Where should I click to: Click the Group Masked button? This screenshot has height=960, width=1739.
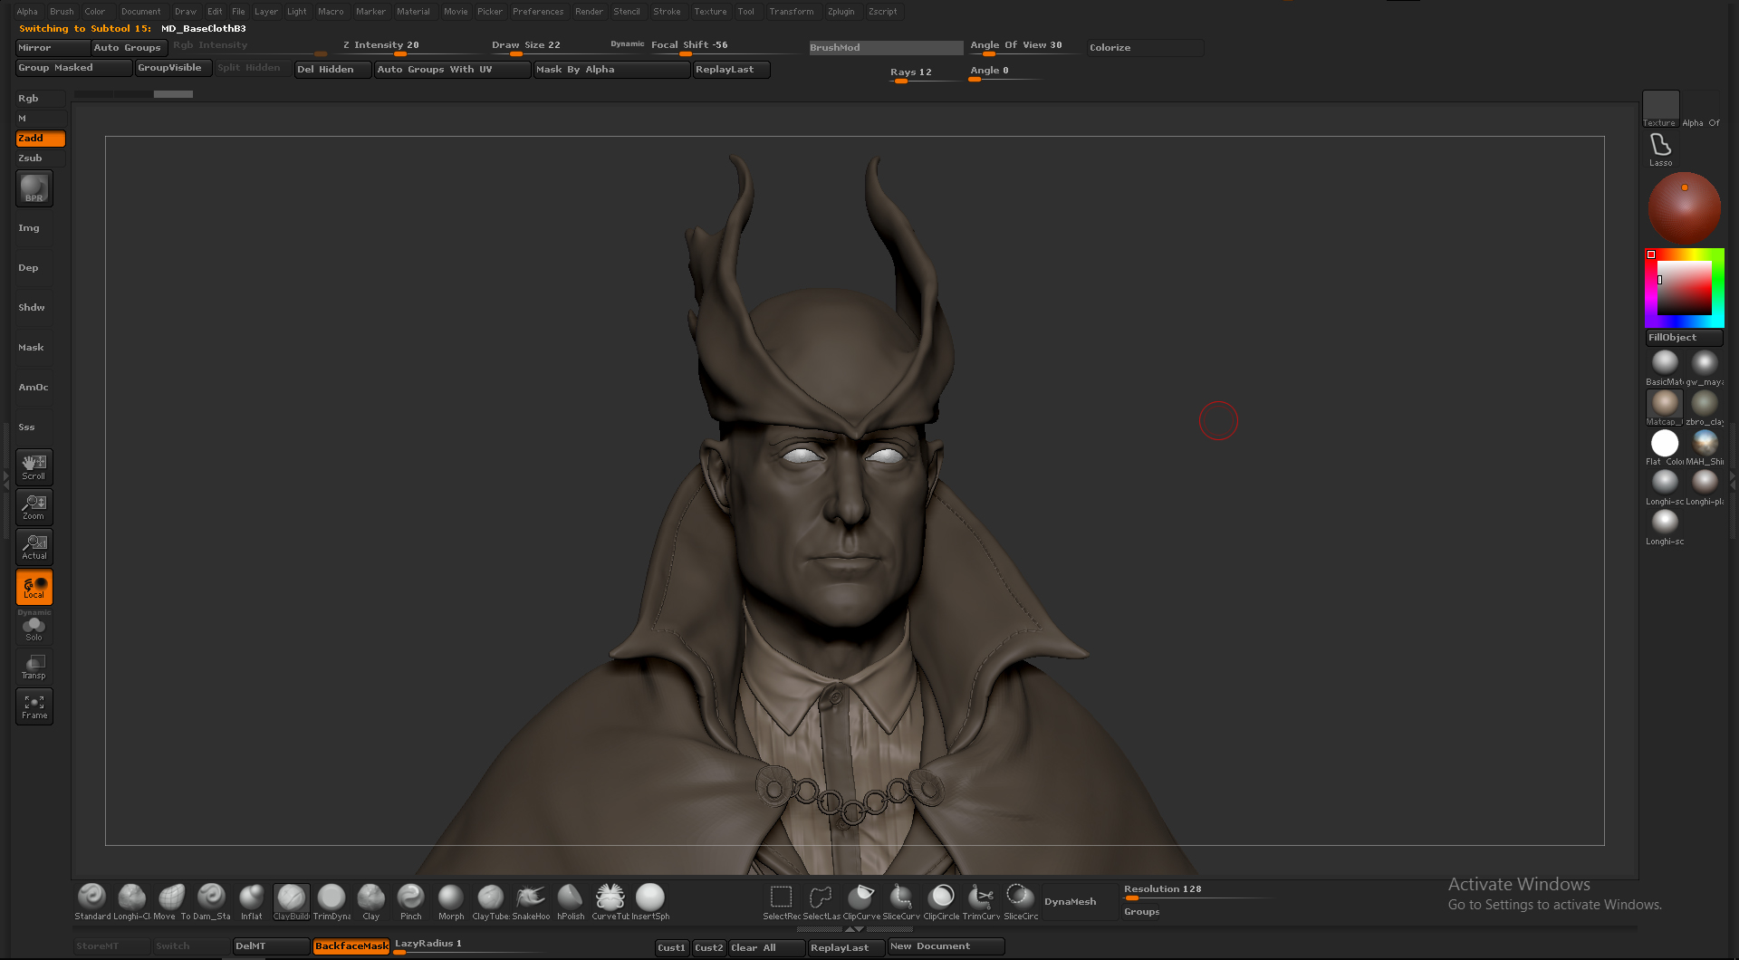[74, 68]
